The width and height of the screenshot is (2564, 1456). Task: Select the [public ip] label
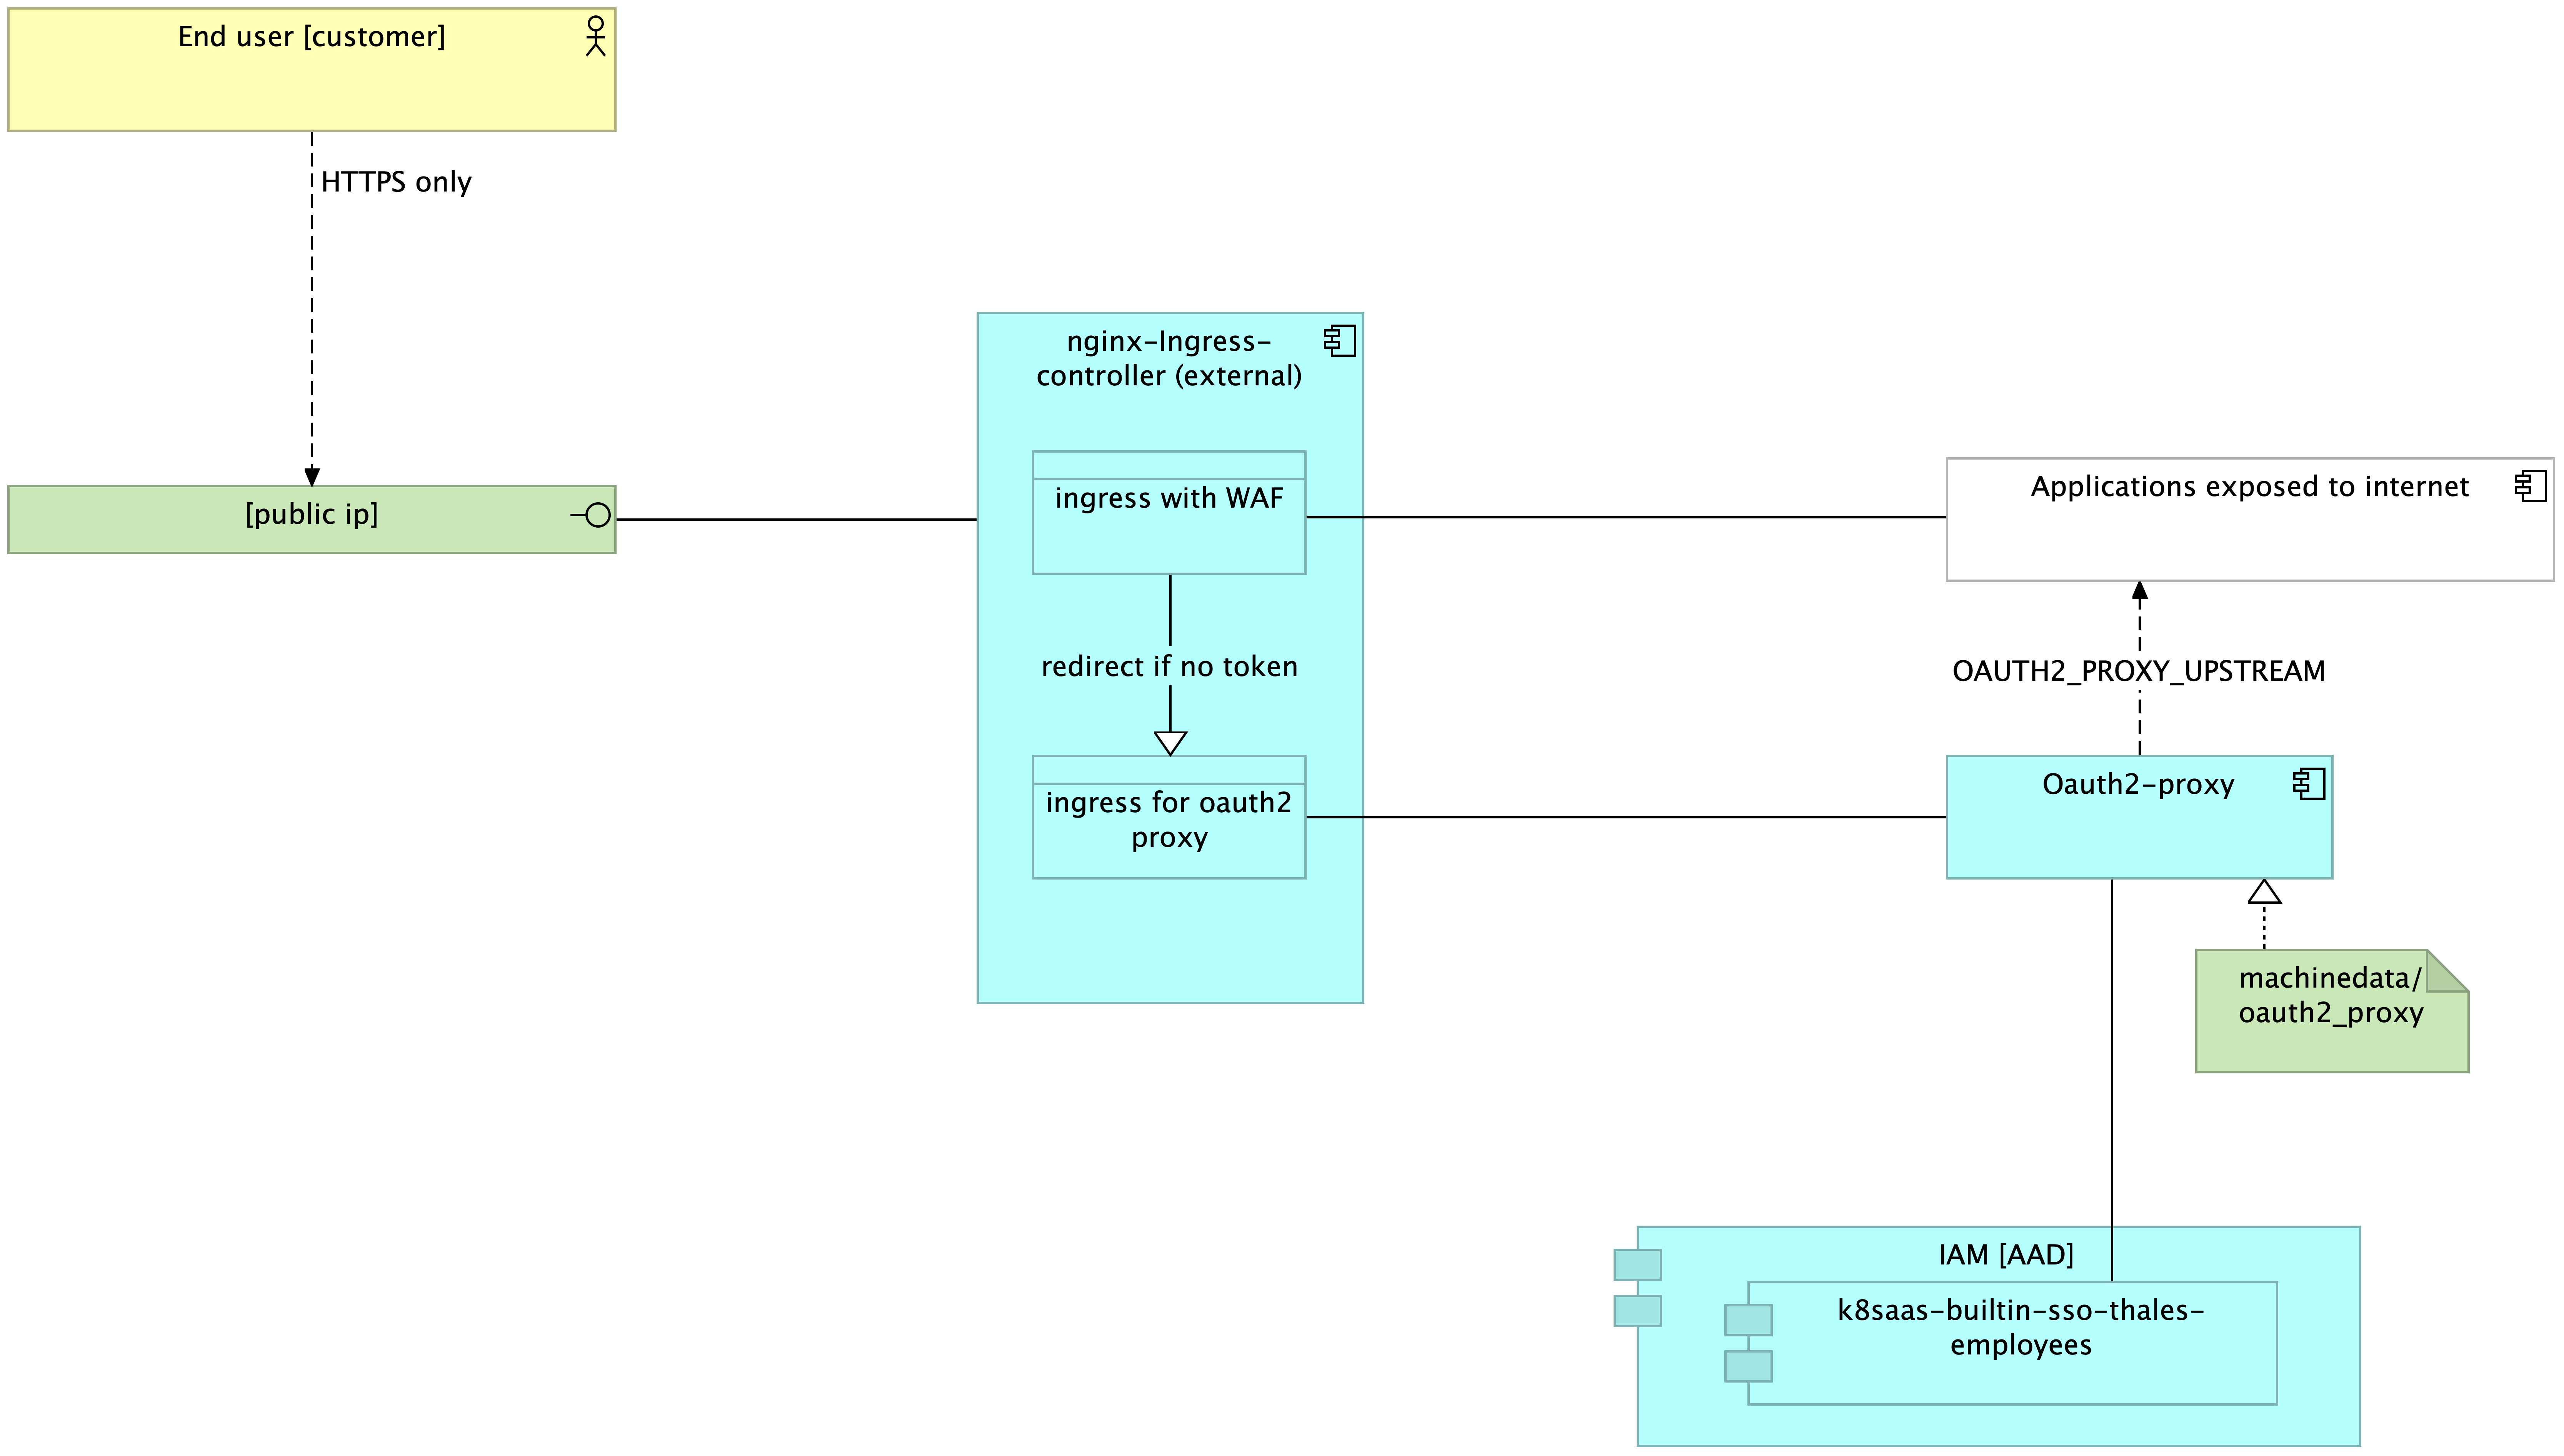(312, 514)
